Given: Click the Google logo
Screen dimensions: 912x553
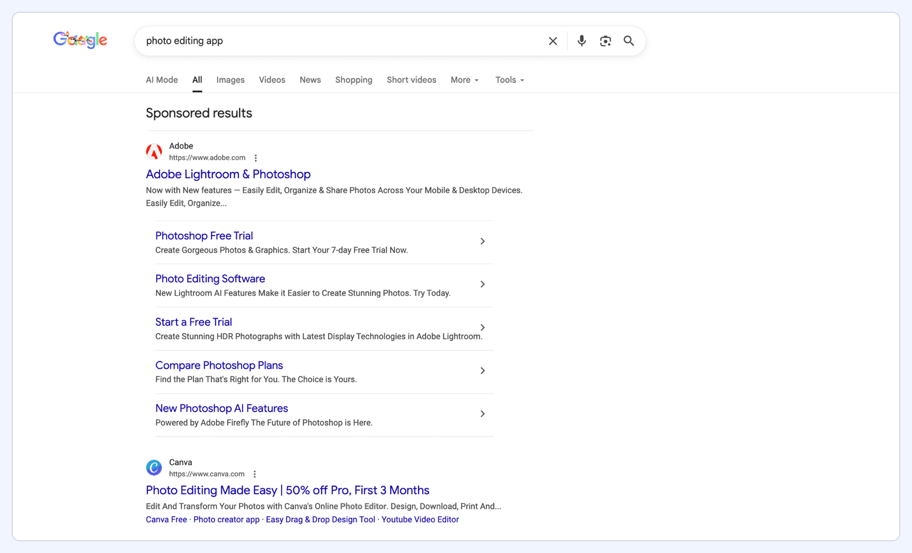Looking at the screenshot, I should click(x=80, y=40).
